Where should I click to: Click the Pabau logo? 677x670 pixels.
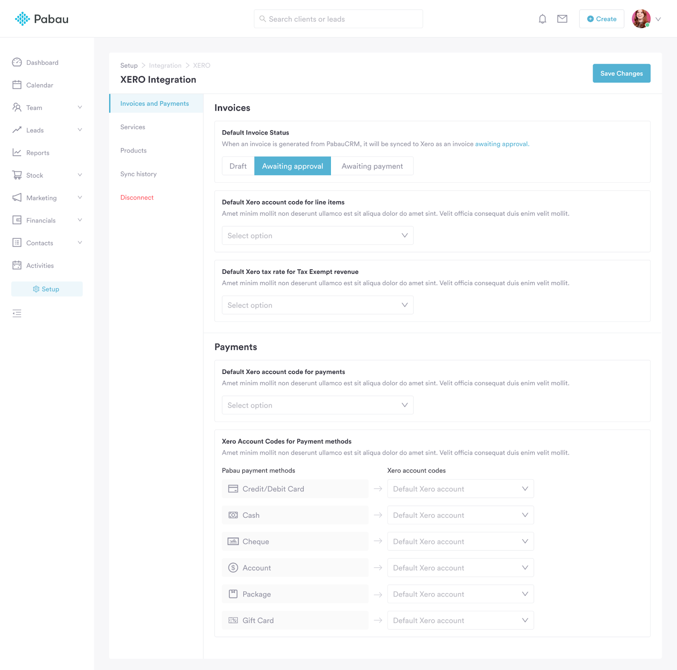[41, 19]
